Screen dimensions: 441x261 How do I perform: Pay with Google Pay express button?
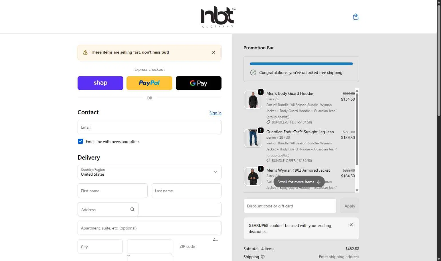click(199, 83)
